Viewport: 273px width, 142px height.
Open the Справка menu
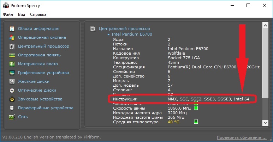point(38,14)
